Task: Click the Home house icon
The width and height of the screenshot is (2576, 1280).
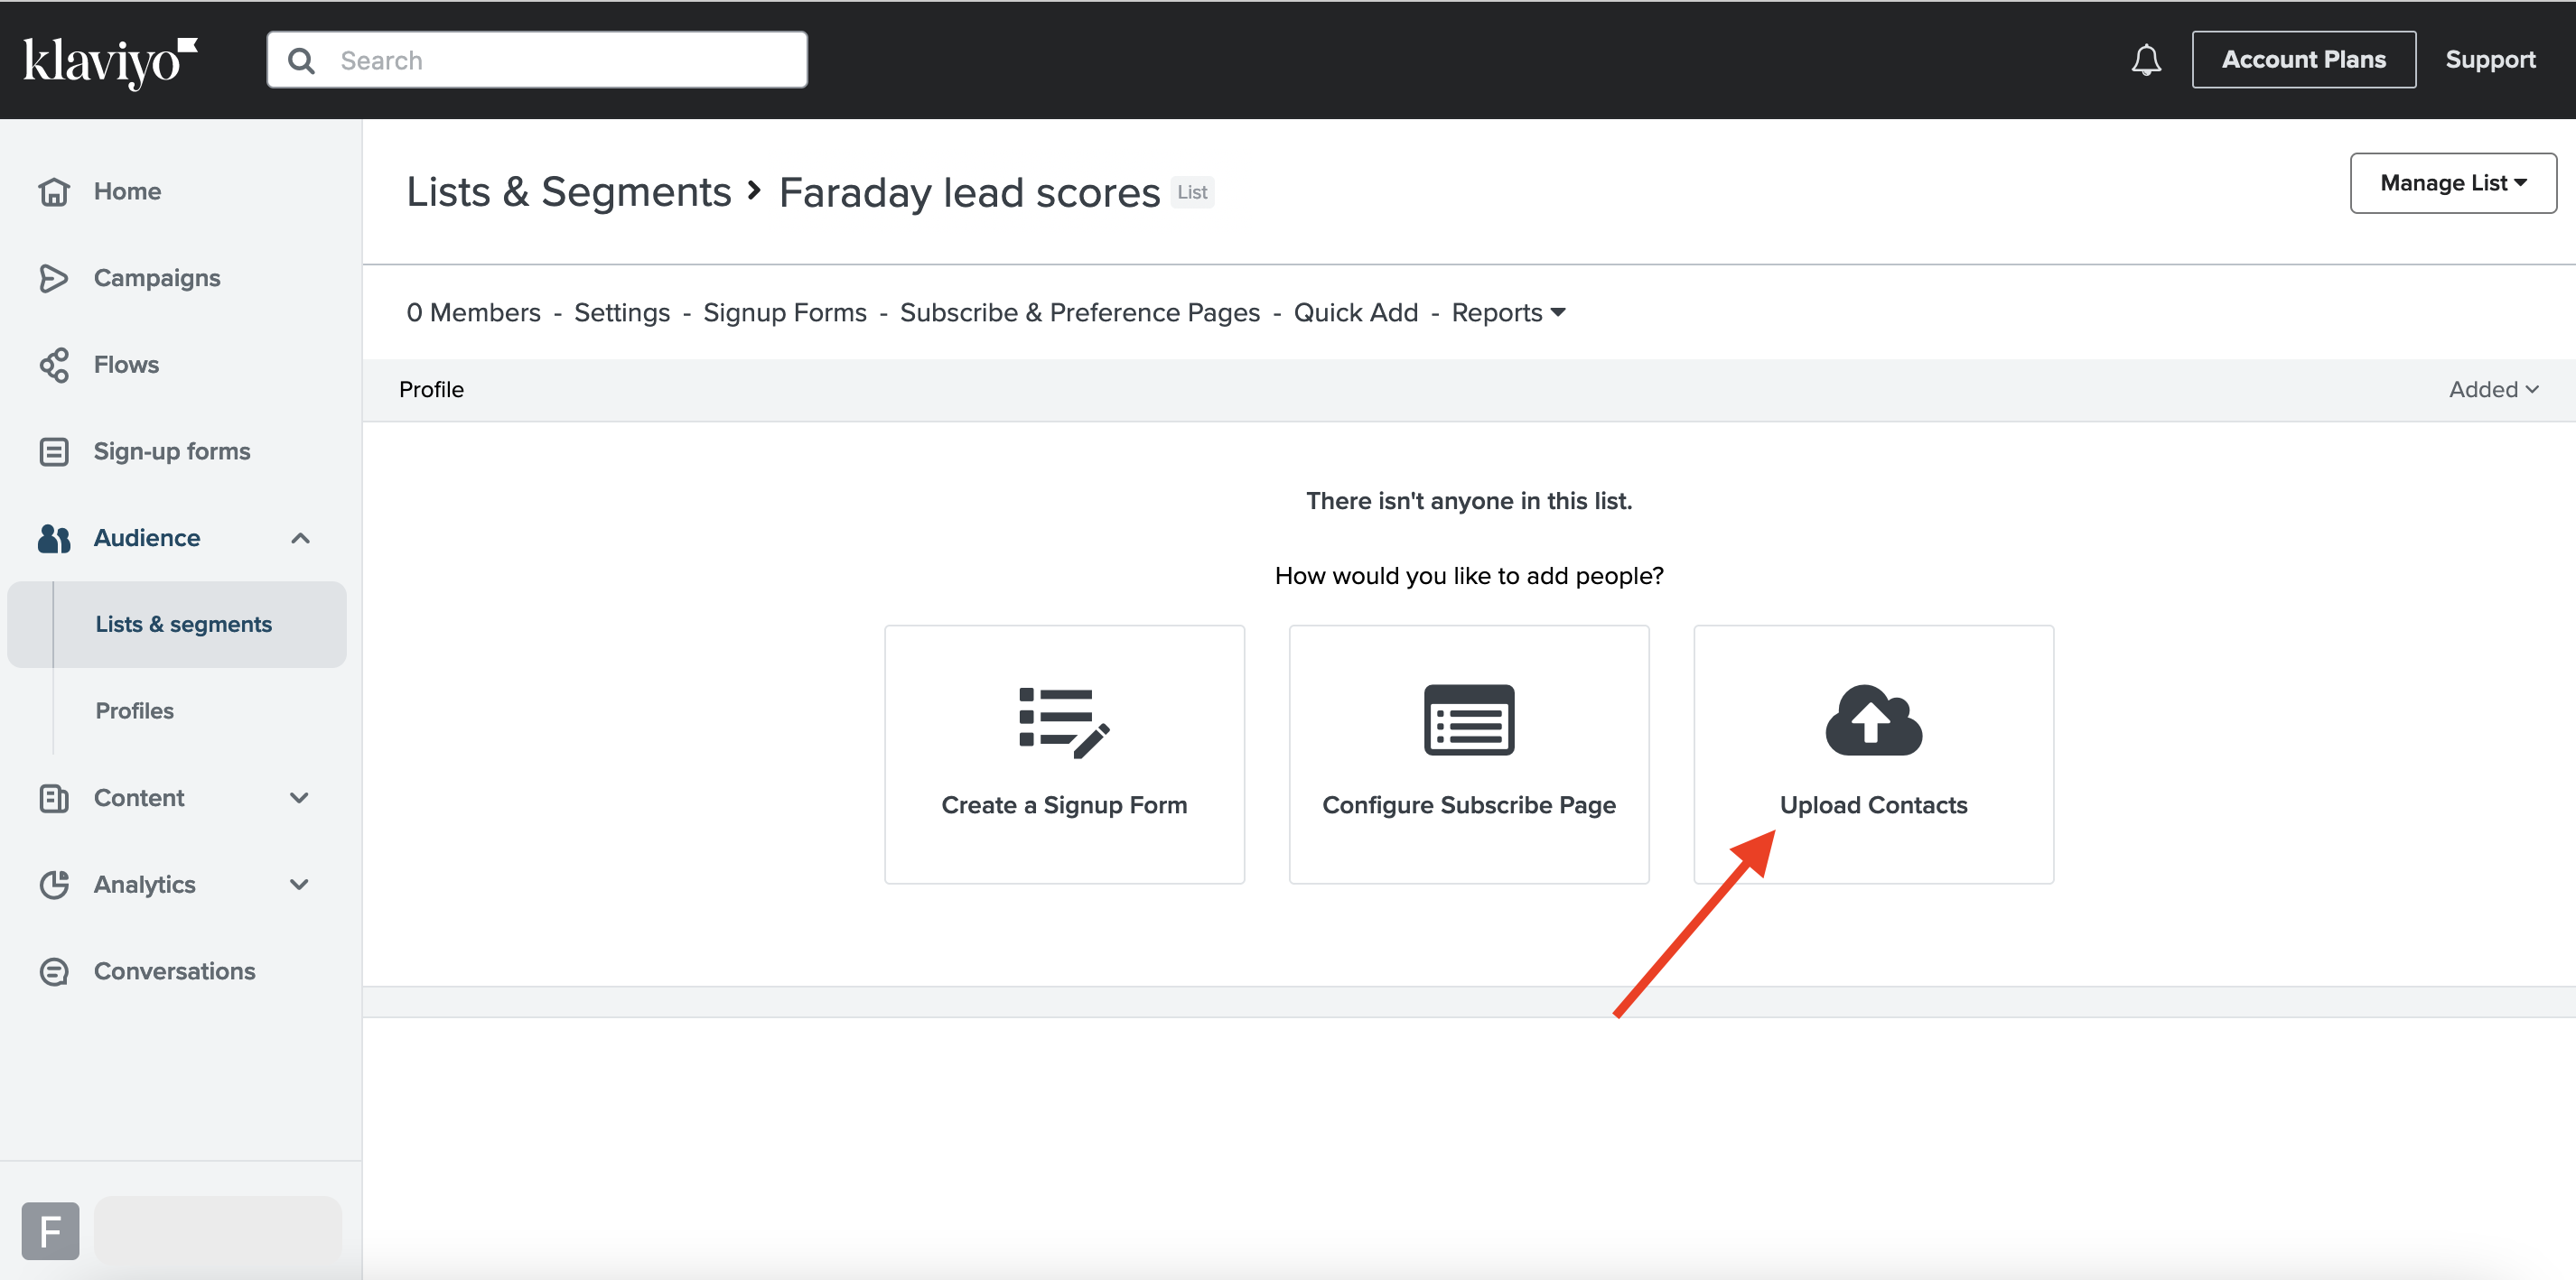Action: [54, 190]
